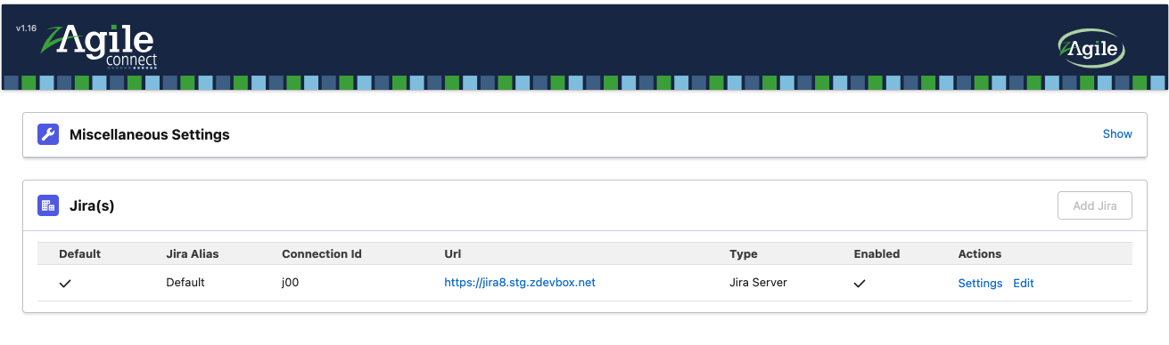Click the Url column header
This screenshot has width=1169, height=345.
tap(452, 254)
